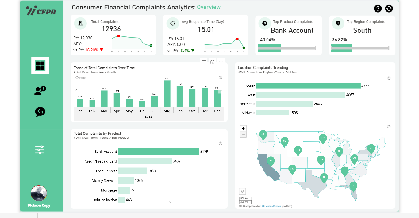Open the US Census Bureau link
The width and height of the screenshot is (419, 218).
pos(271,206)
